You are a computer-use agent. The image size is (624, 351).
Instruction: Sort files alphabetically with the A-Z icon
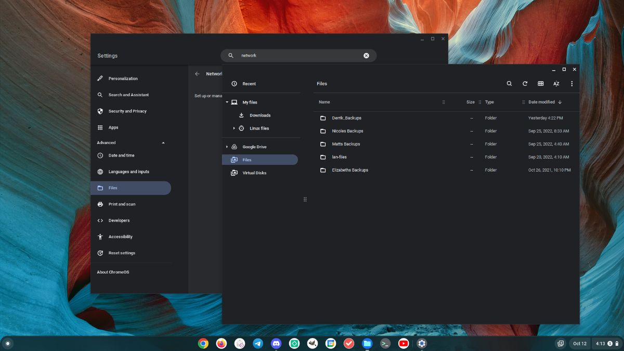coord(556,83)
